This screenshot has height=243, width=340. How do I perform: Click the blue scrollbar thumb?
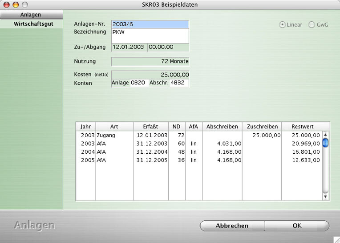(325, 143)
